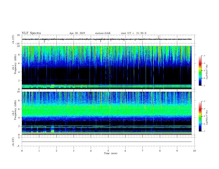Click the ch.2 spectrogram color scale bar
This screenshot has width=219, height=169.
tap(200, 116)
